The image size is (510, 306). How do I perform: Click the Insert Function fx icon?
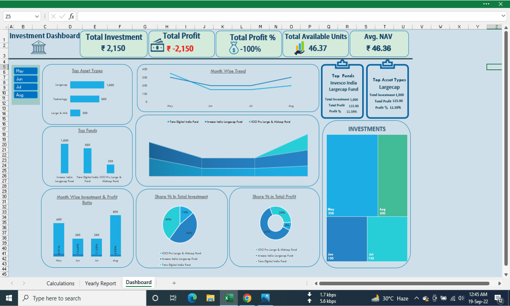71,16
